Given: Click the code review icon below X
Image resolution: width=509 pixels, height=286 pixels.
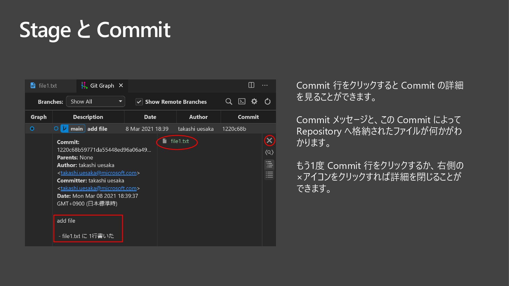Looking at the screenshot, I should (269, 152).
